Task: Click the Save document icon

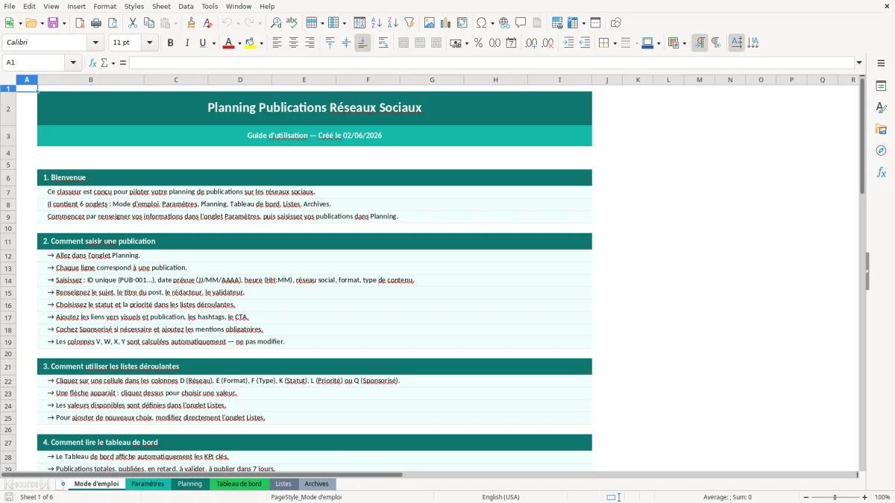Action: click(53, 23)
